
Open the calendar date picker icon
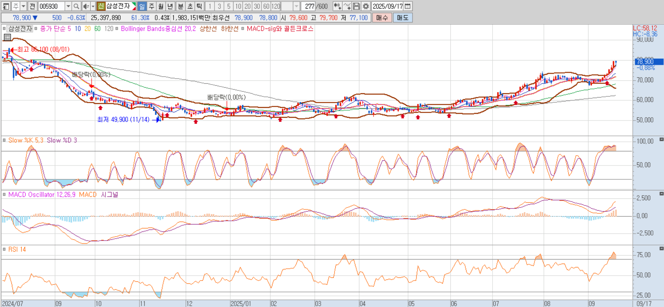click(x=408, y=6)
